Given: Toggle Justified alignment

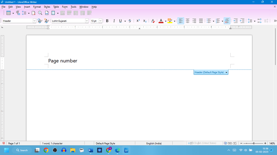Looking at the screenshot, I should point(201,21).
